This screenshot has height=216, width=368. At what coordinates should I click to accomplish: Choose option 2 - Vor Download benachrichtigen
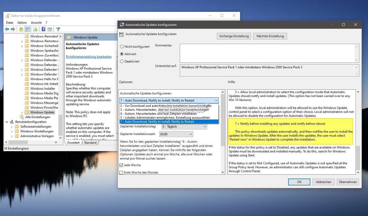coord(169,106)
